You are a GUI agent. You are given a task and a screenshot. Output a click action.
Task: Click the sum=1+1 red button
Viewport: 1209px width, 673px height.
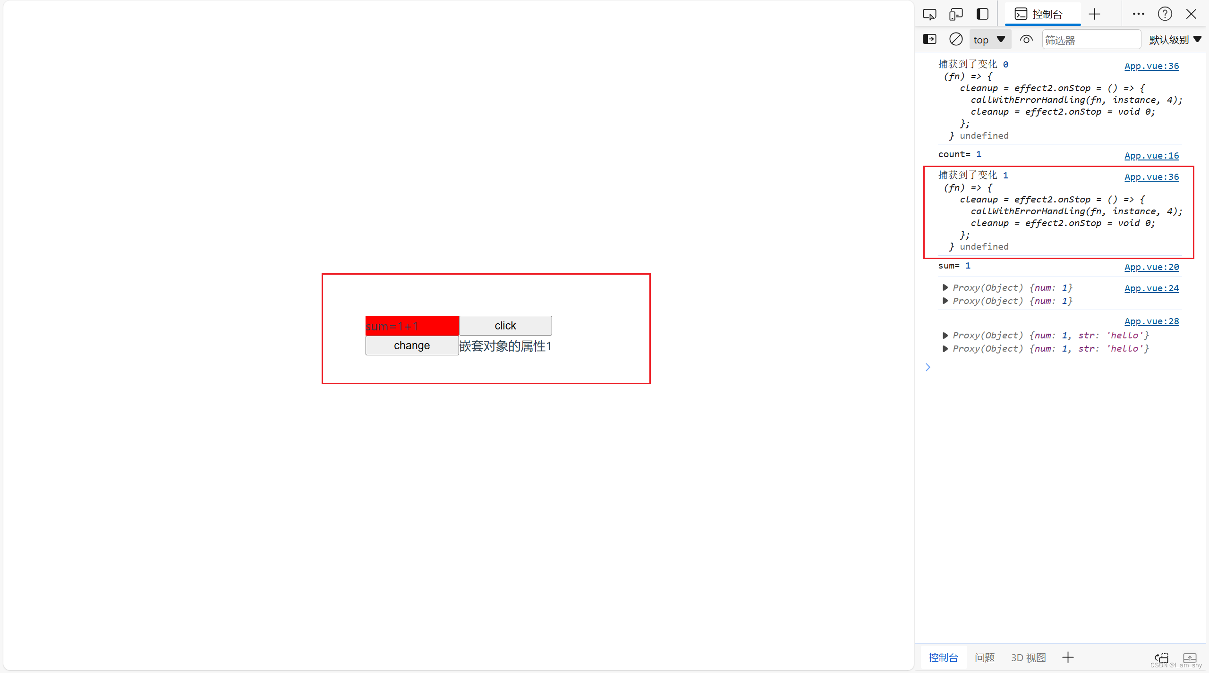coord(412,325)
